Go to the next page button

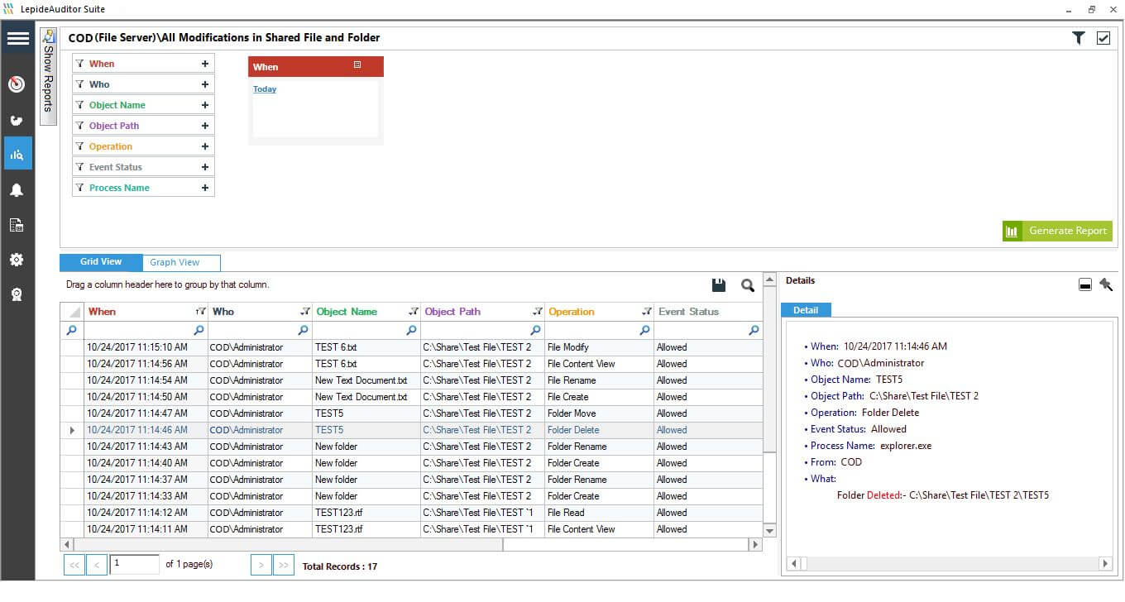tap(261, 566)
